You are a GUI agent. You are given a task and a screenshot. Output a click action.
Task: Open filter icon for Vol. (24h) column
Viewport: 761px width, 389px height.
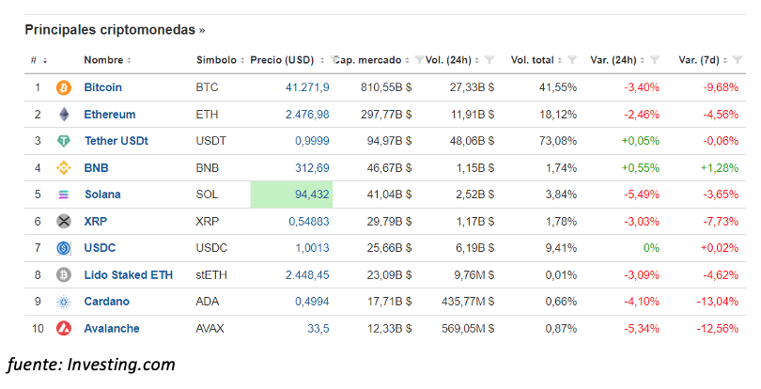coord(489,60)
